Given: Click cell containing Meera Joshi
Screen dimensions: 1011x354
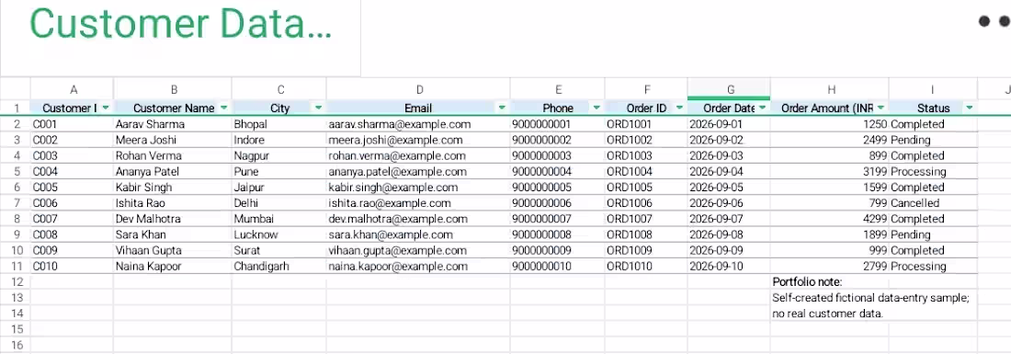Looking at the screenshot, I should (173, 140).
